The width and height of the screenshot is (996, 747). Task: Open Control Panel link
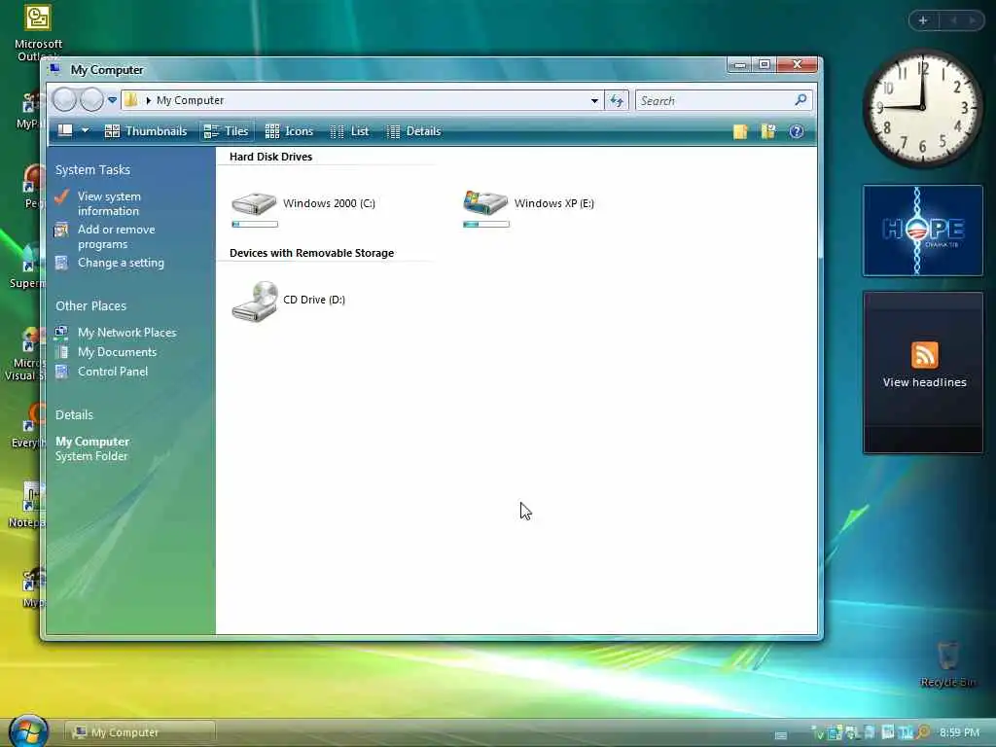tap(113, 372)
